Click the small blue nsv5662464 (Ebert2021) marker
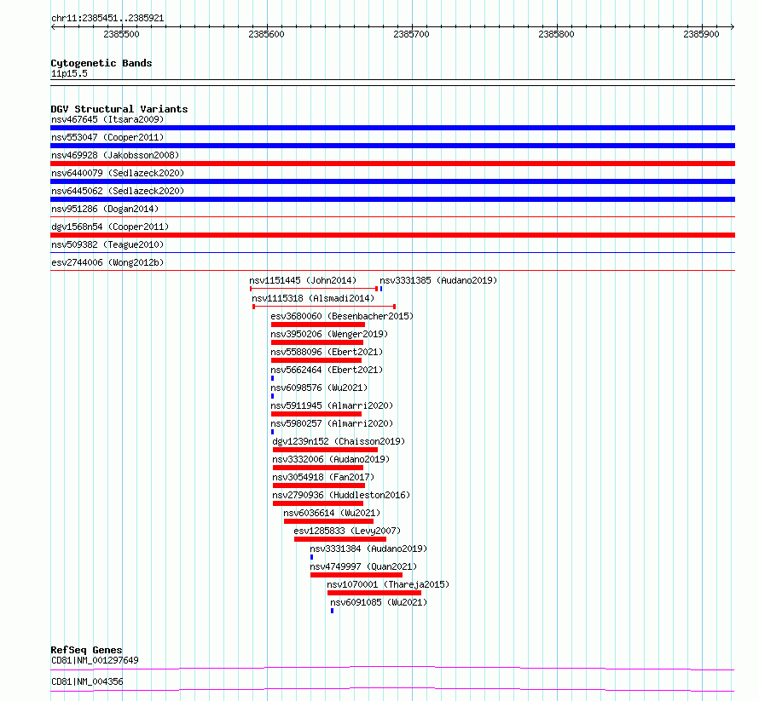Viewport: 759px width, 701px height. [273, 378]
